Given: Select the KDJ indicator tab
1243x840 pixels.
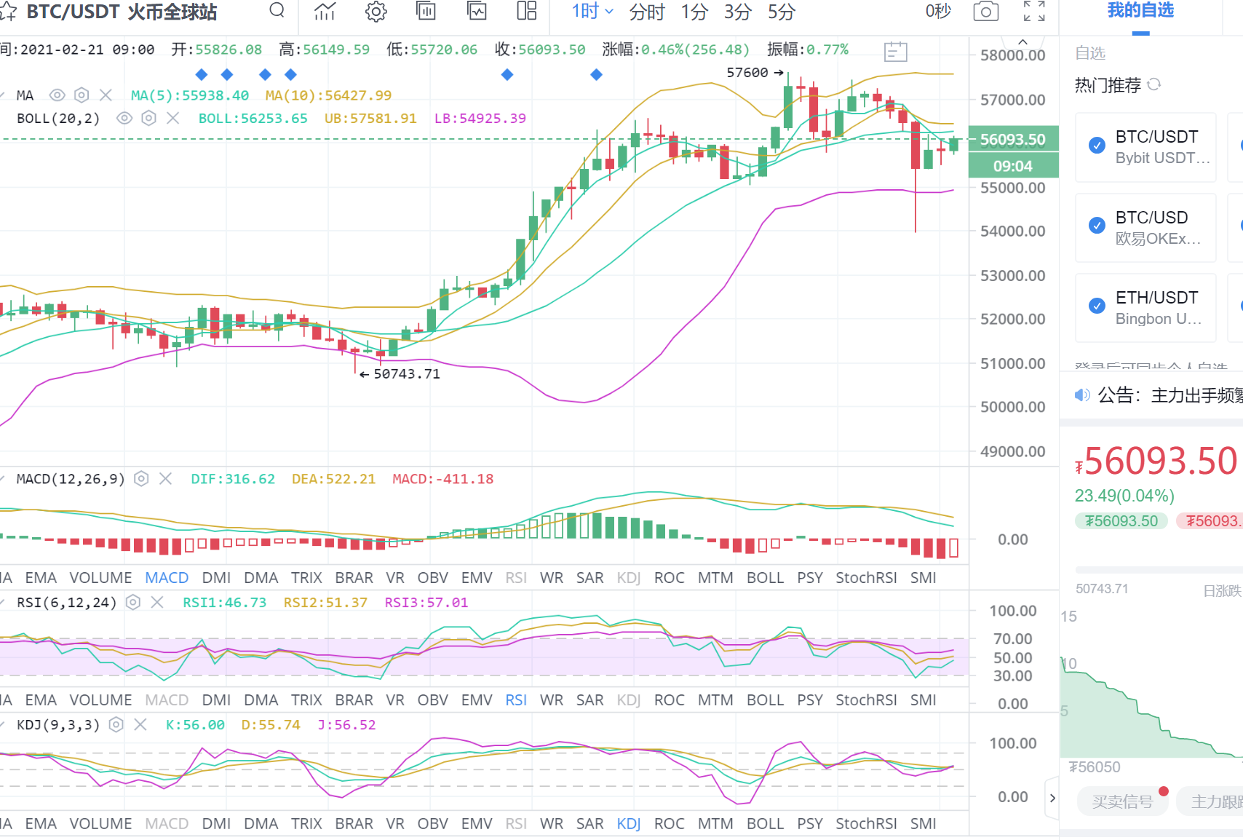Looking at the screenshot, I should (628, 823).
